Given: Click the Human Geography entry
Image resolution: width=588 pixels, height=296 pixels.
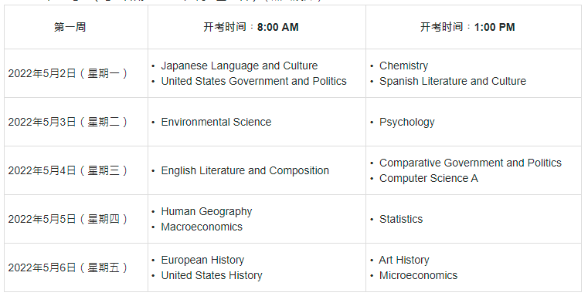Looking at the screenshot, I should tap(206, 212).
